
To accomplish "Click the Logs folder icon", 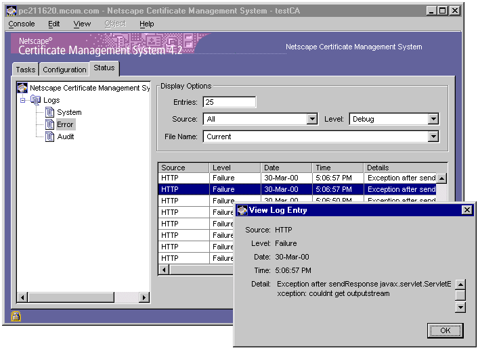I will point(36,100).
